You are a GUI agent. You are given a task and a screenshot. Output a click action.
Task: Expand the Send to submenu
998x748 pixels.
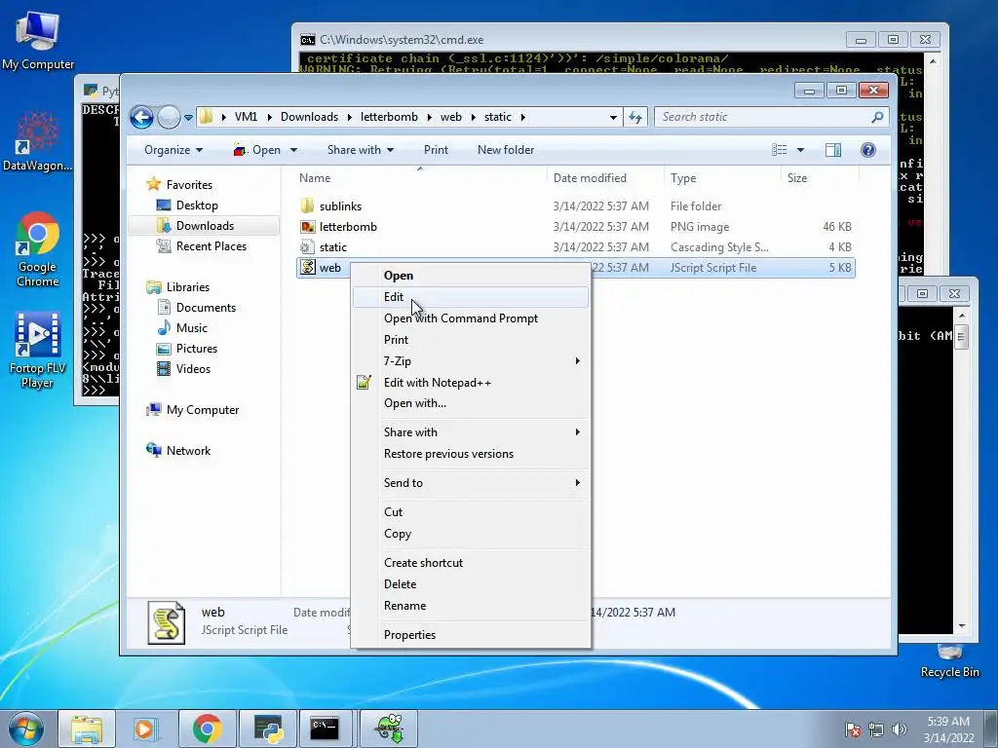[471, 483]
